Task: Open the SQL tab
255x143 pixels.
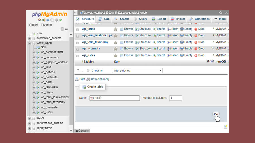Action: pyautogui.click(x=104, y=19)
